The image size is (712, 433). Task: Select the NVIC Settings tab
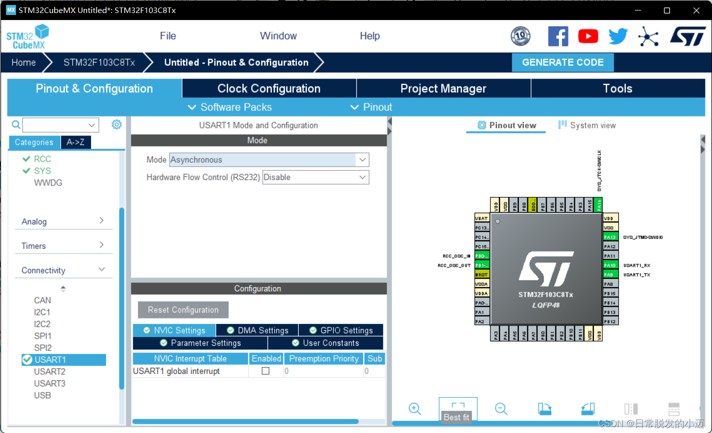174,330
